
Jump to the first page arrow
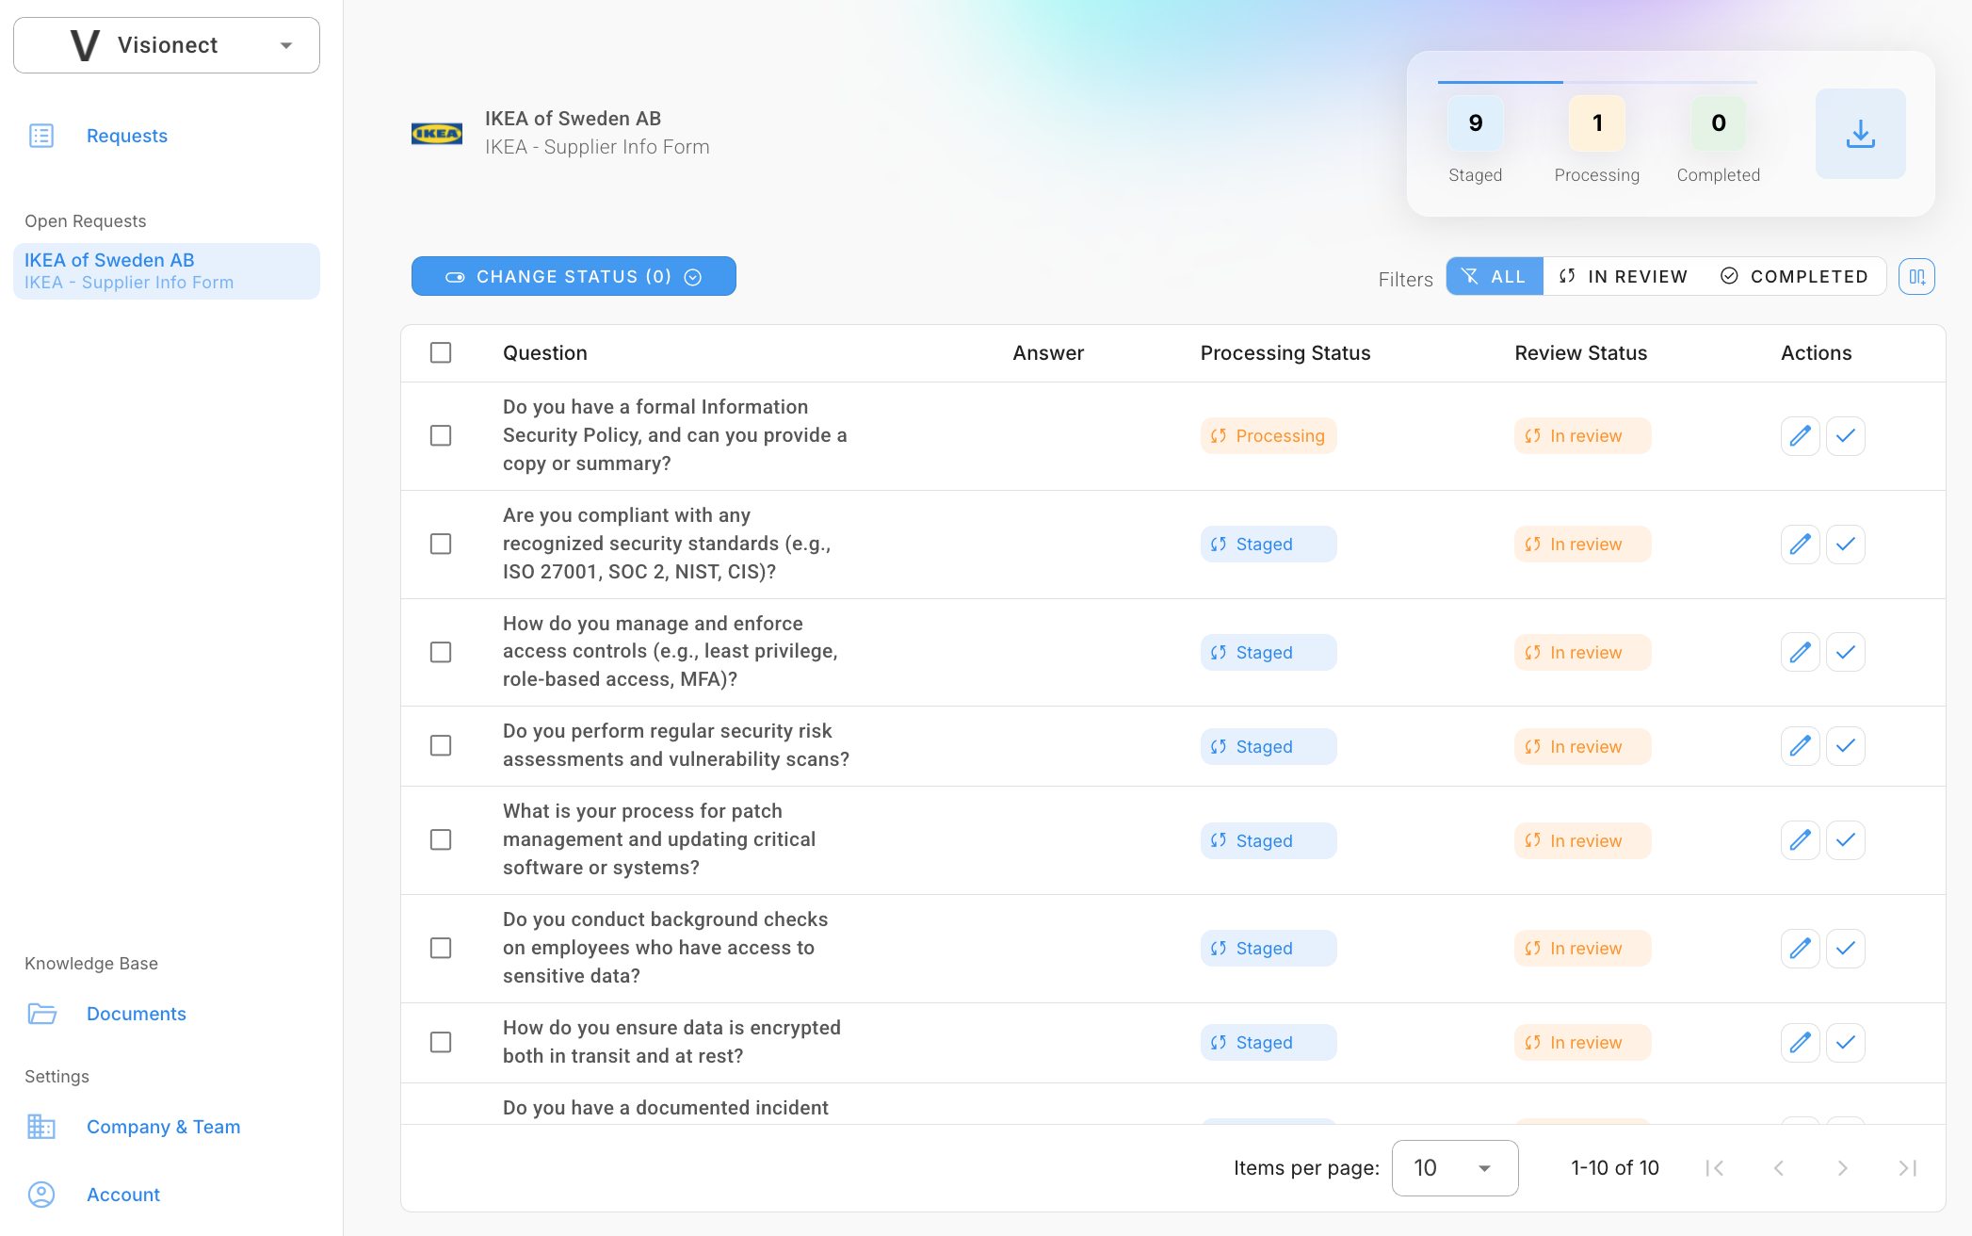click(x=1715, y=1168)
